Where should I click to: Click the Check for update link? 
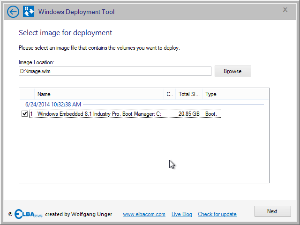click(217, 214)
